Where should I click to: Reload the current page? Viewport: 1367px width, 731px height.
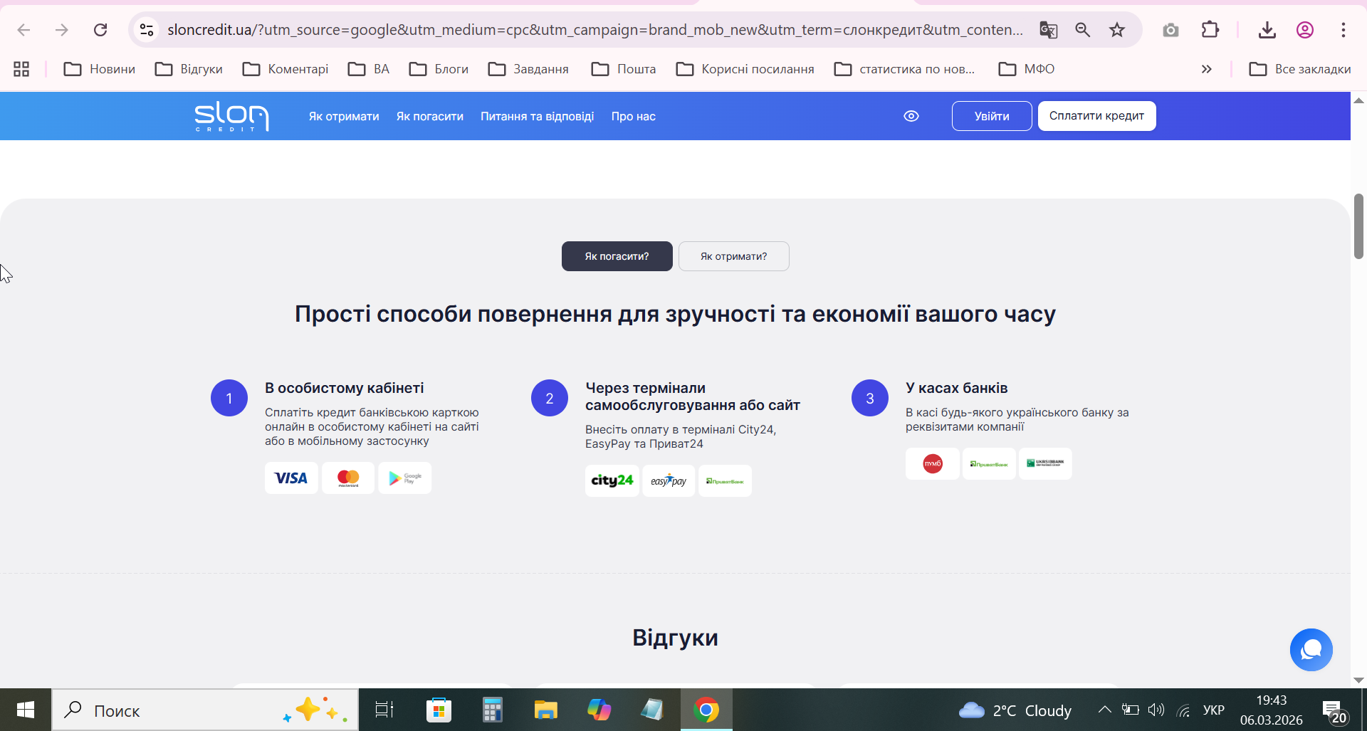pyautogui.click(x=100, y=30)
